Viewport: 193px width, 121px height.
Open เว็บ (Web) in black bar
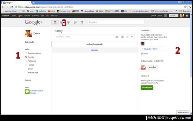pos(47,16)
